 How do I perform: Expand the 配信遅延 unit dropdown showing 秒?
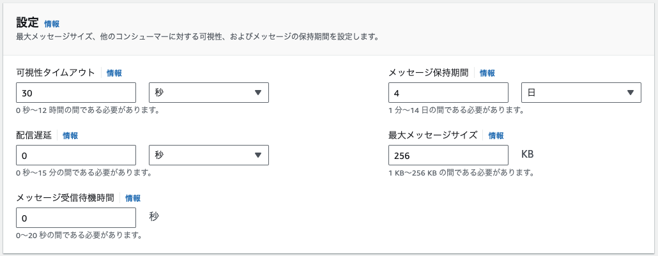[x=209, y=155]
